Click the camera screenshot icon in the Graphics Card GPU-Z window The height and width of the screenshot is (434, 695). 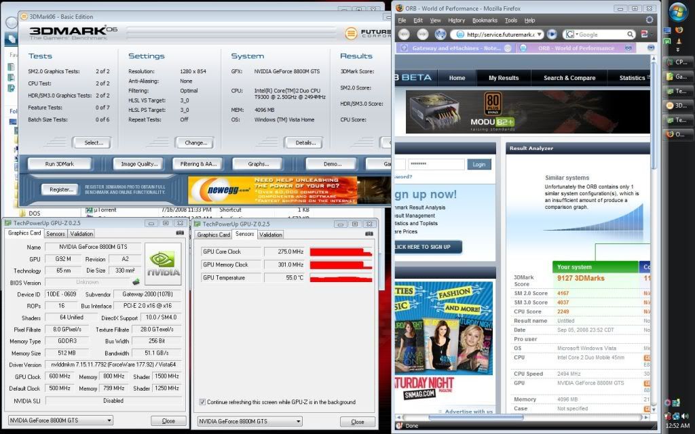[x=179, y=233]
